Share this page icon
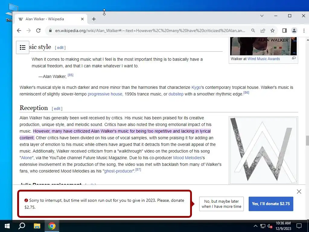 coord(263,31)
